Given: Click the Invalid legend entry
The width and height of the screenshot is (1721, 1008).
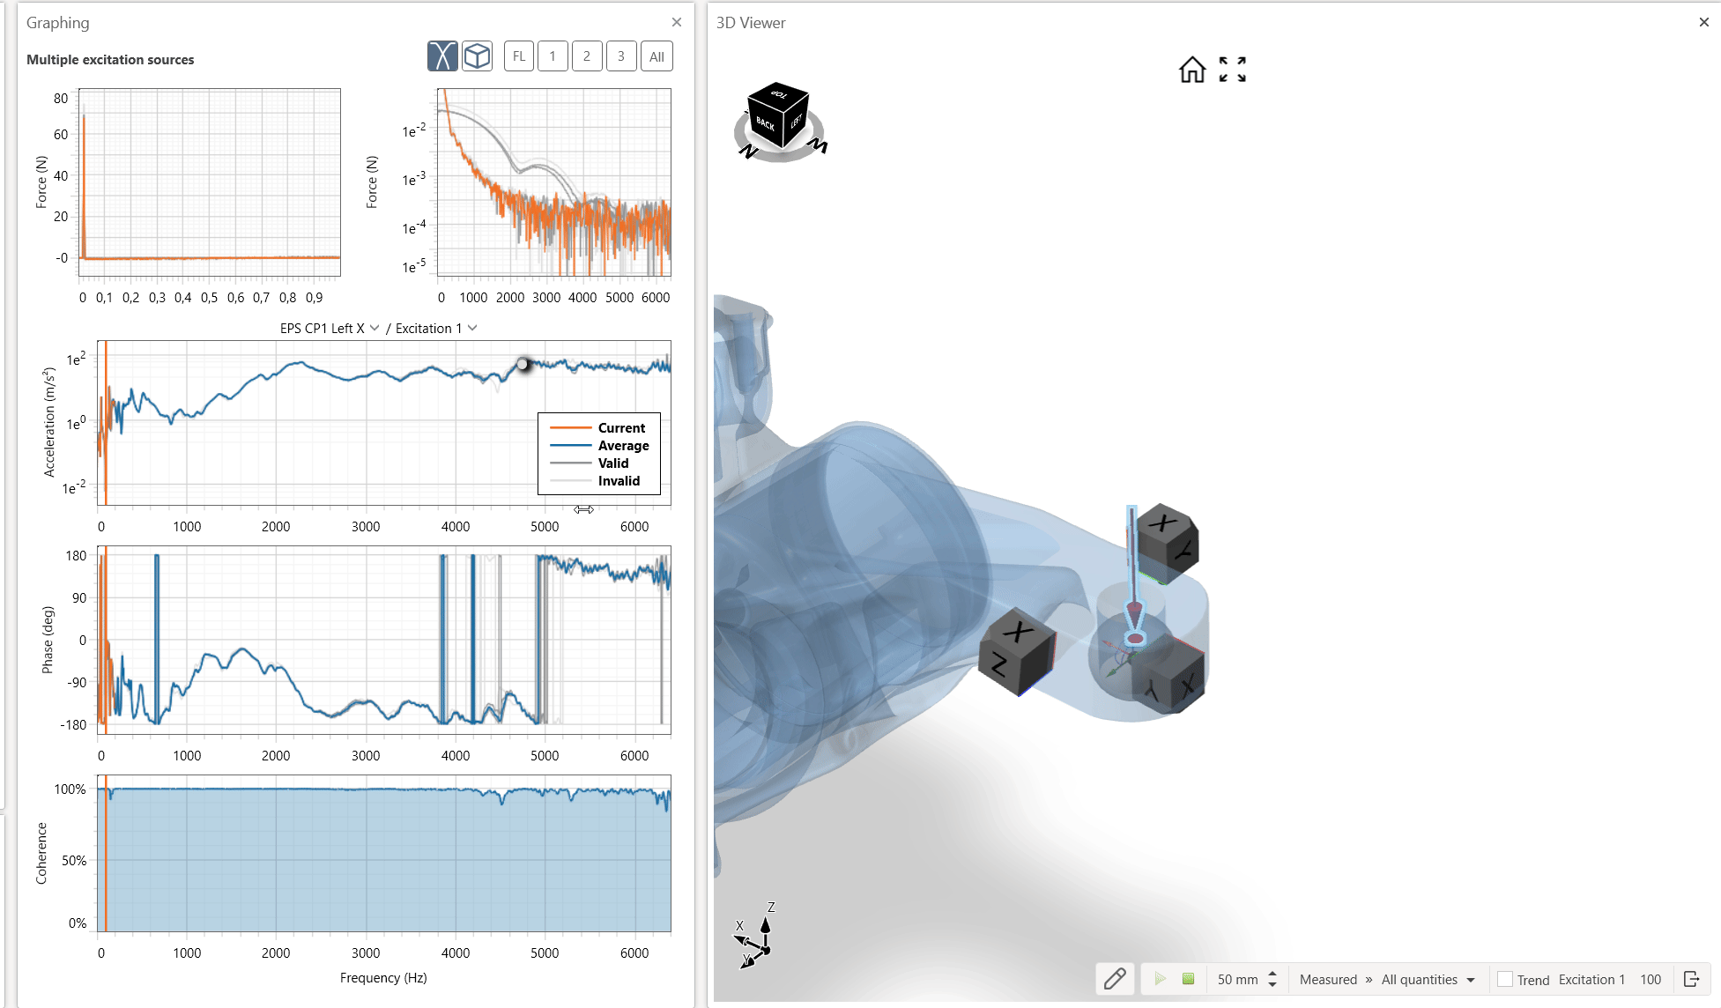Looking at the screenshot, I should pyautogui.click(x=595, y=480).
